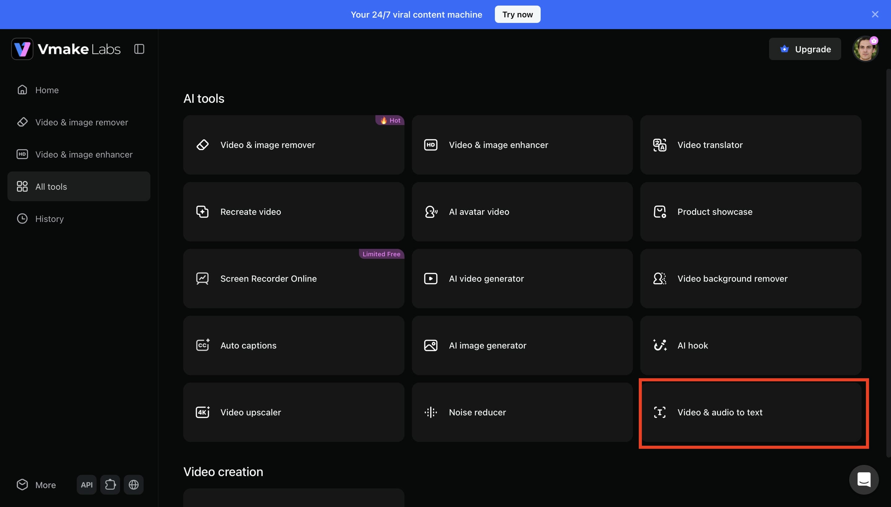The height and width of the screenshot is (507, 891).
Task: Open the AI hook card label
Action: pos(693,345)
